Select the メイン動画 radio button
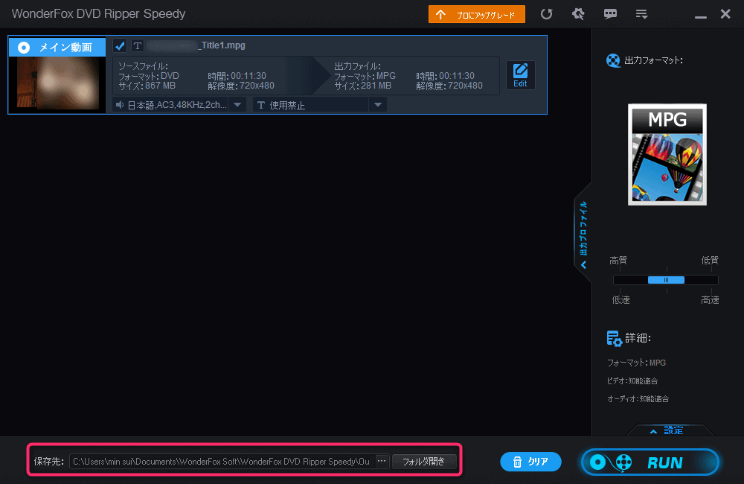The height and width of the screenshot is (484, 744). click(x=24, y=48)
